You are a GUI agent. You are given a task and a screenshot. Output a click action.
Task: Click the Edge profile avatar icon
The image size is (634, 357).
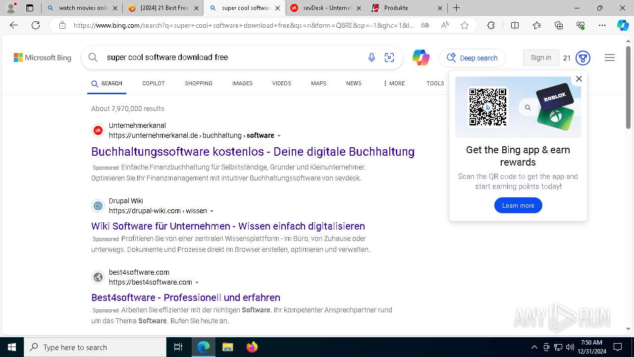pos(11,8)
